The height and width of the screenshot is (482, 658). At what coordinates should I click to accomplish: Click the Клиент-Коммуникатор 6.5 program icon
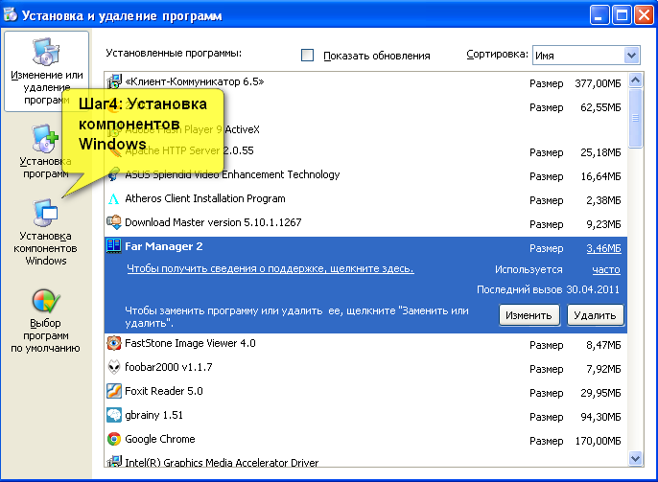click(114, 81)
